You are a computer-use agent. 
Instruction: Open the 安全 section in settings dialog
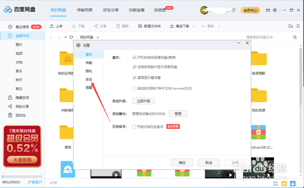(x=89, y=79)
